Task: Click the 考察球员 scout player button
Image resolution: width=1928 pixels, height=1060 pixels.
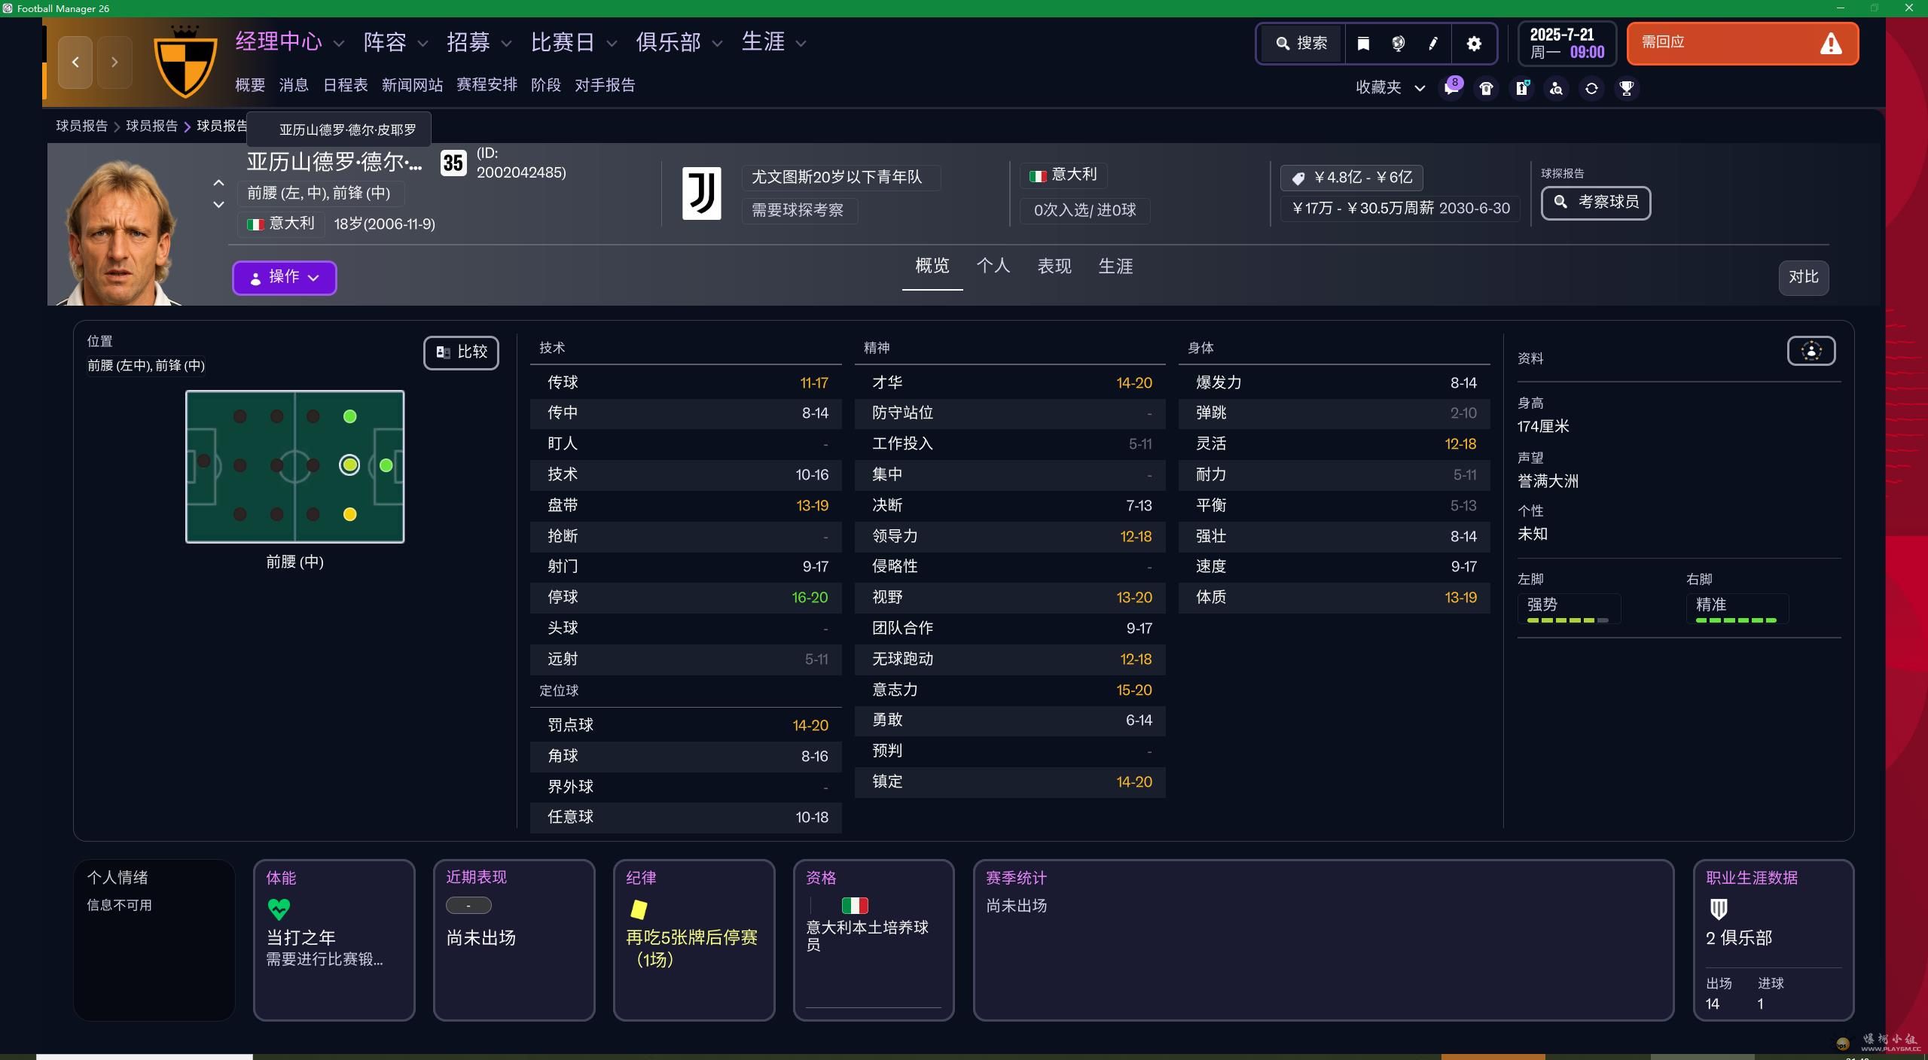Action: pyautogui.click(x=1595, y=203)
